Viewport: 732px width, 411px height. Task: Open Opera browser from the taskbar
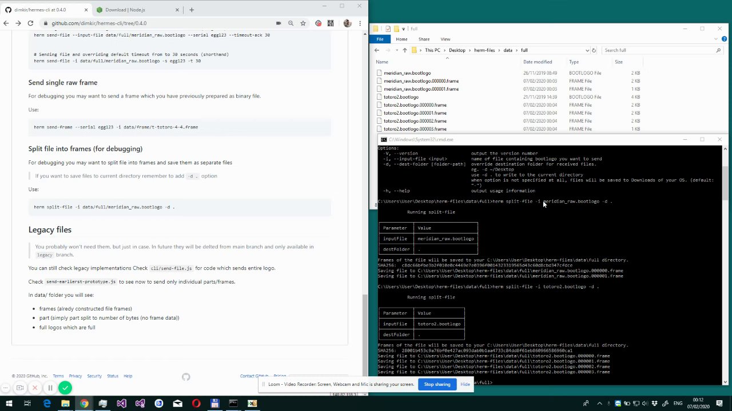pyautogui.click(x=196, y=404)
